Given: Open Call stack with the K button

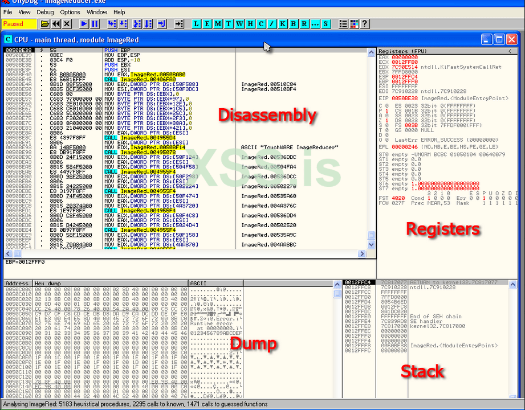Looking at the screenshot, I should coord(283,24).
